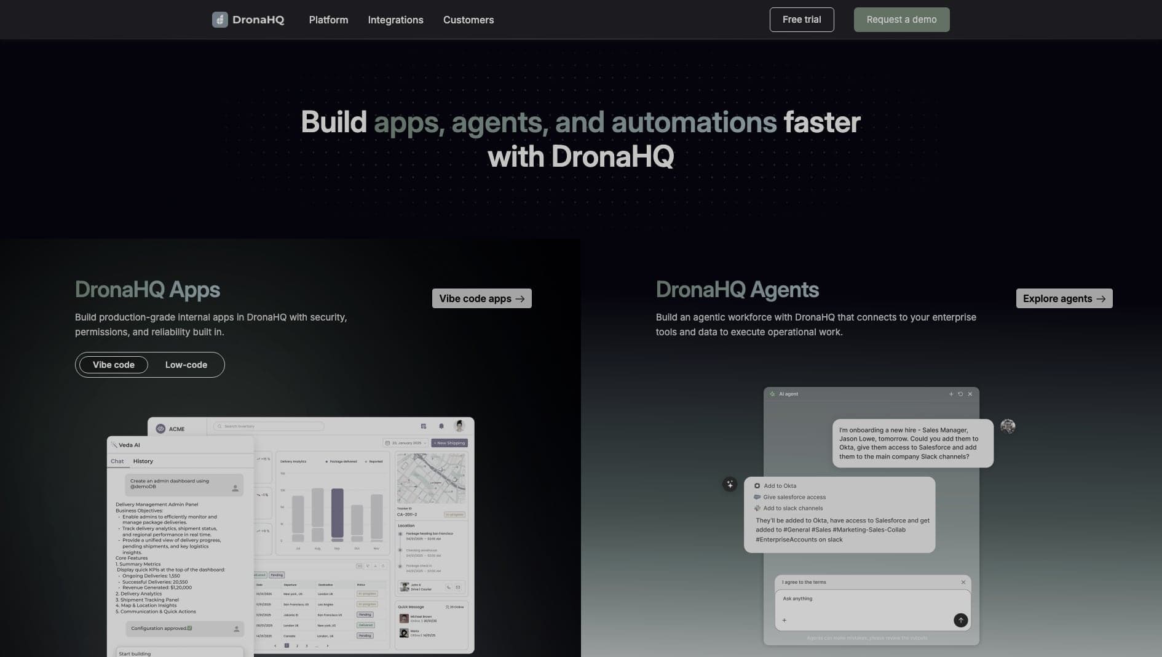Image resolution: width=1162 pixels, height=657 pixels.
Task: Switch to the Low-code toggle option
Action: pyautogui.click(x=186, y=365)
